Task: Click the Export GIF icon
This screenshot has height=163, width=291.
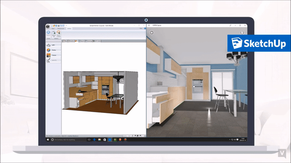Action: click(x=53, y=33)
